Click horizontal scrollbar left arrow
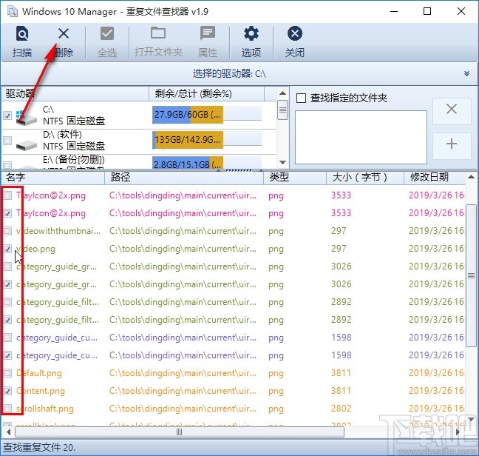This screenshot has width=479, height=456. tap(8, 432)
